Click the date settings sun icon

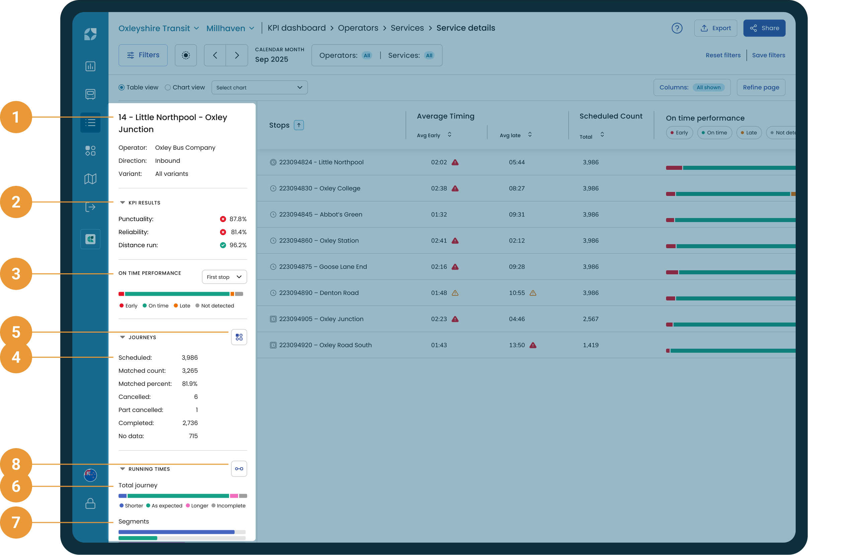(x=186, y=55)
